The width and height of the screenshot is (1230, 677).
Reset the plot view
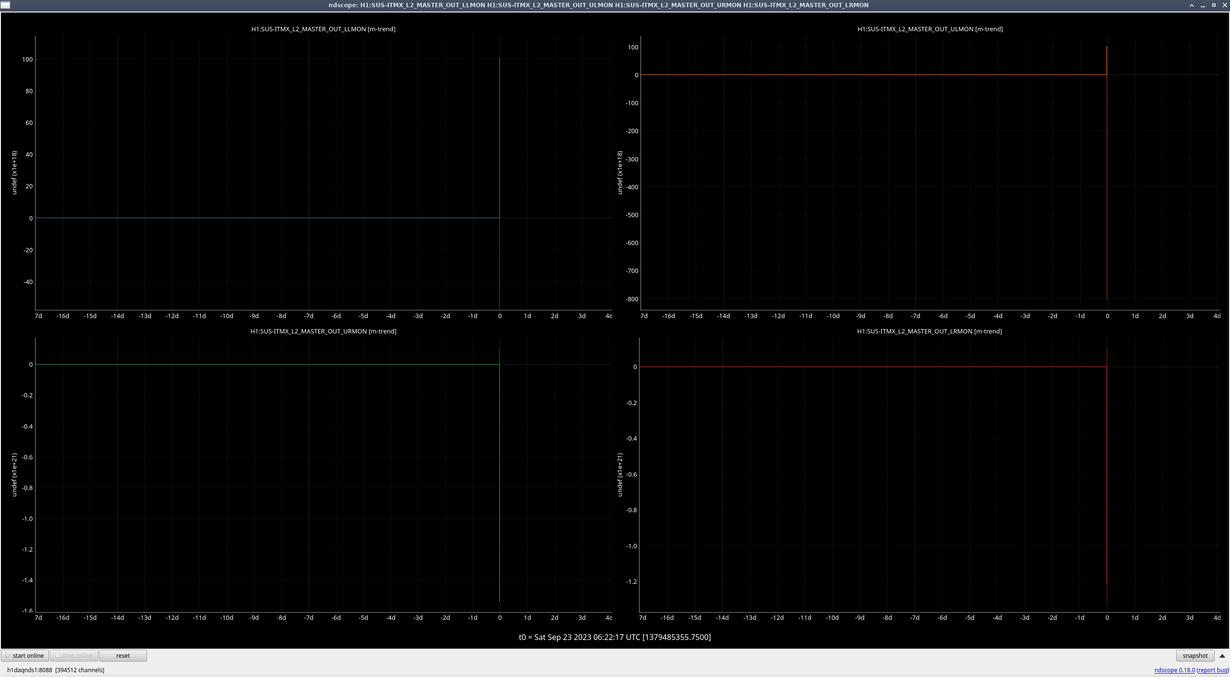click(x=123, y=655)
